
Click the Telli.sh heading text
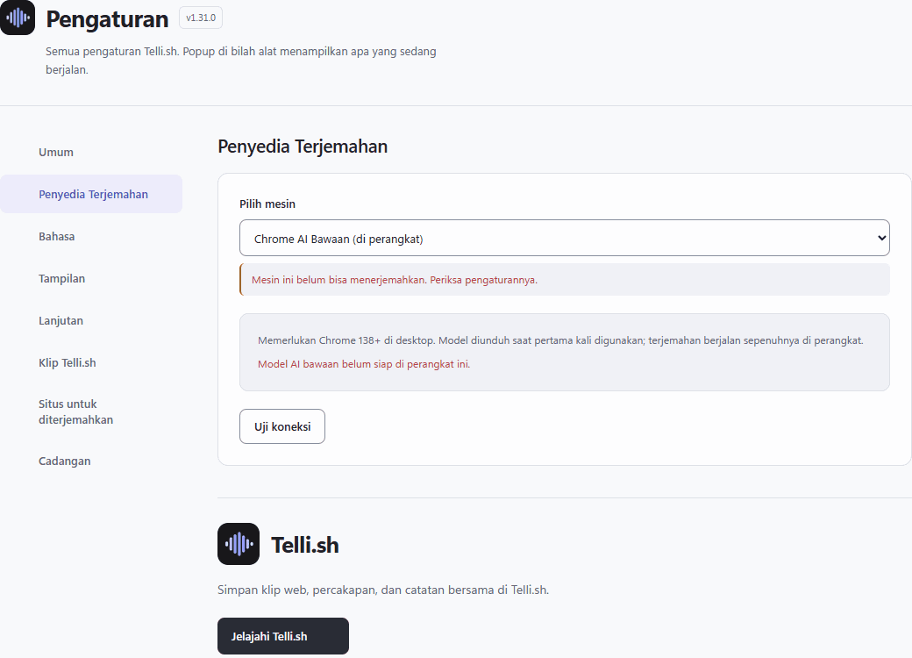(x=305, y=545)
